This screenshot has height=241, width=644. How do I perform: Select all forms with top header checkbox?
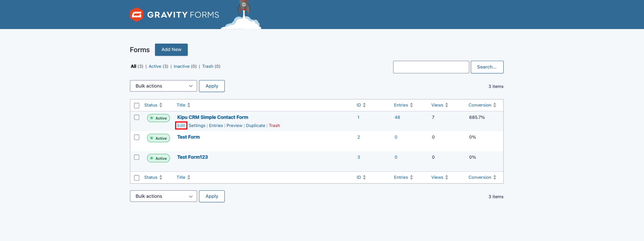click(137, 105)
